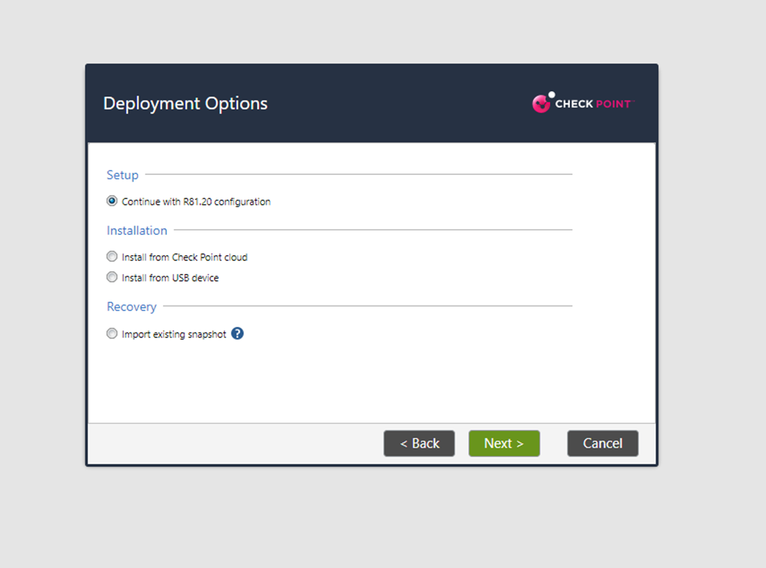Image resolution: width=766 pixels, height=568 pixels.
Task: Select the Install from USB device radio button
Action: tap(112, 277)
